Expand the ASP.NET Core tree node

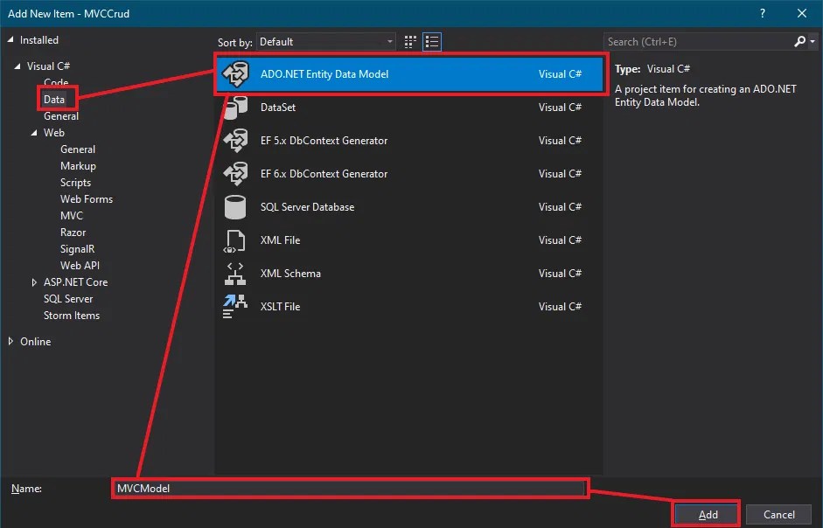34,282
